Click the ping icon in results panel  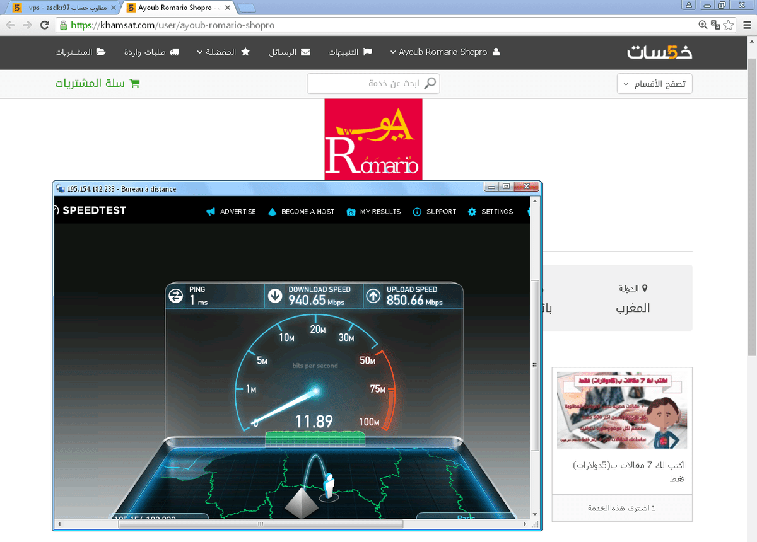click(x=175, y=296)
